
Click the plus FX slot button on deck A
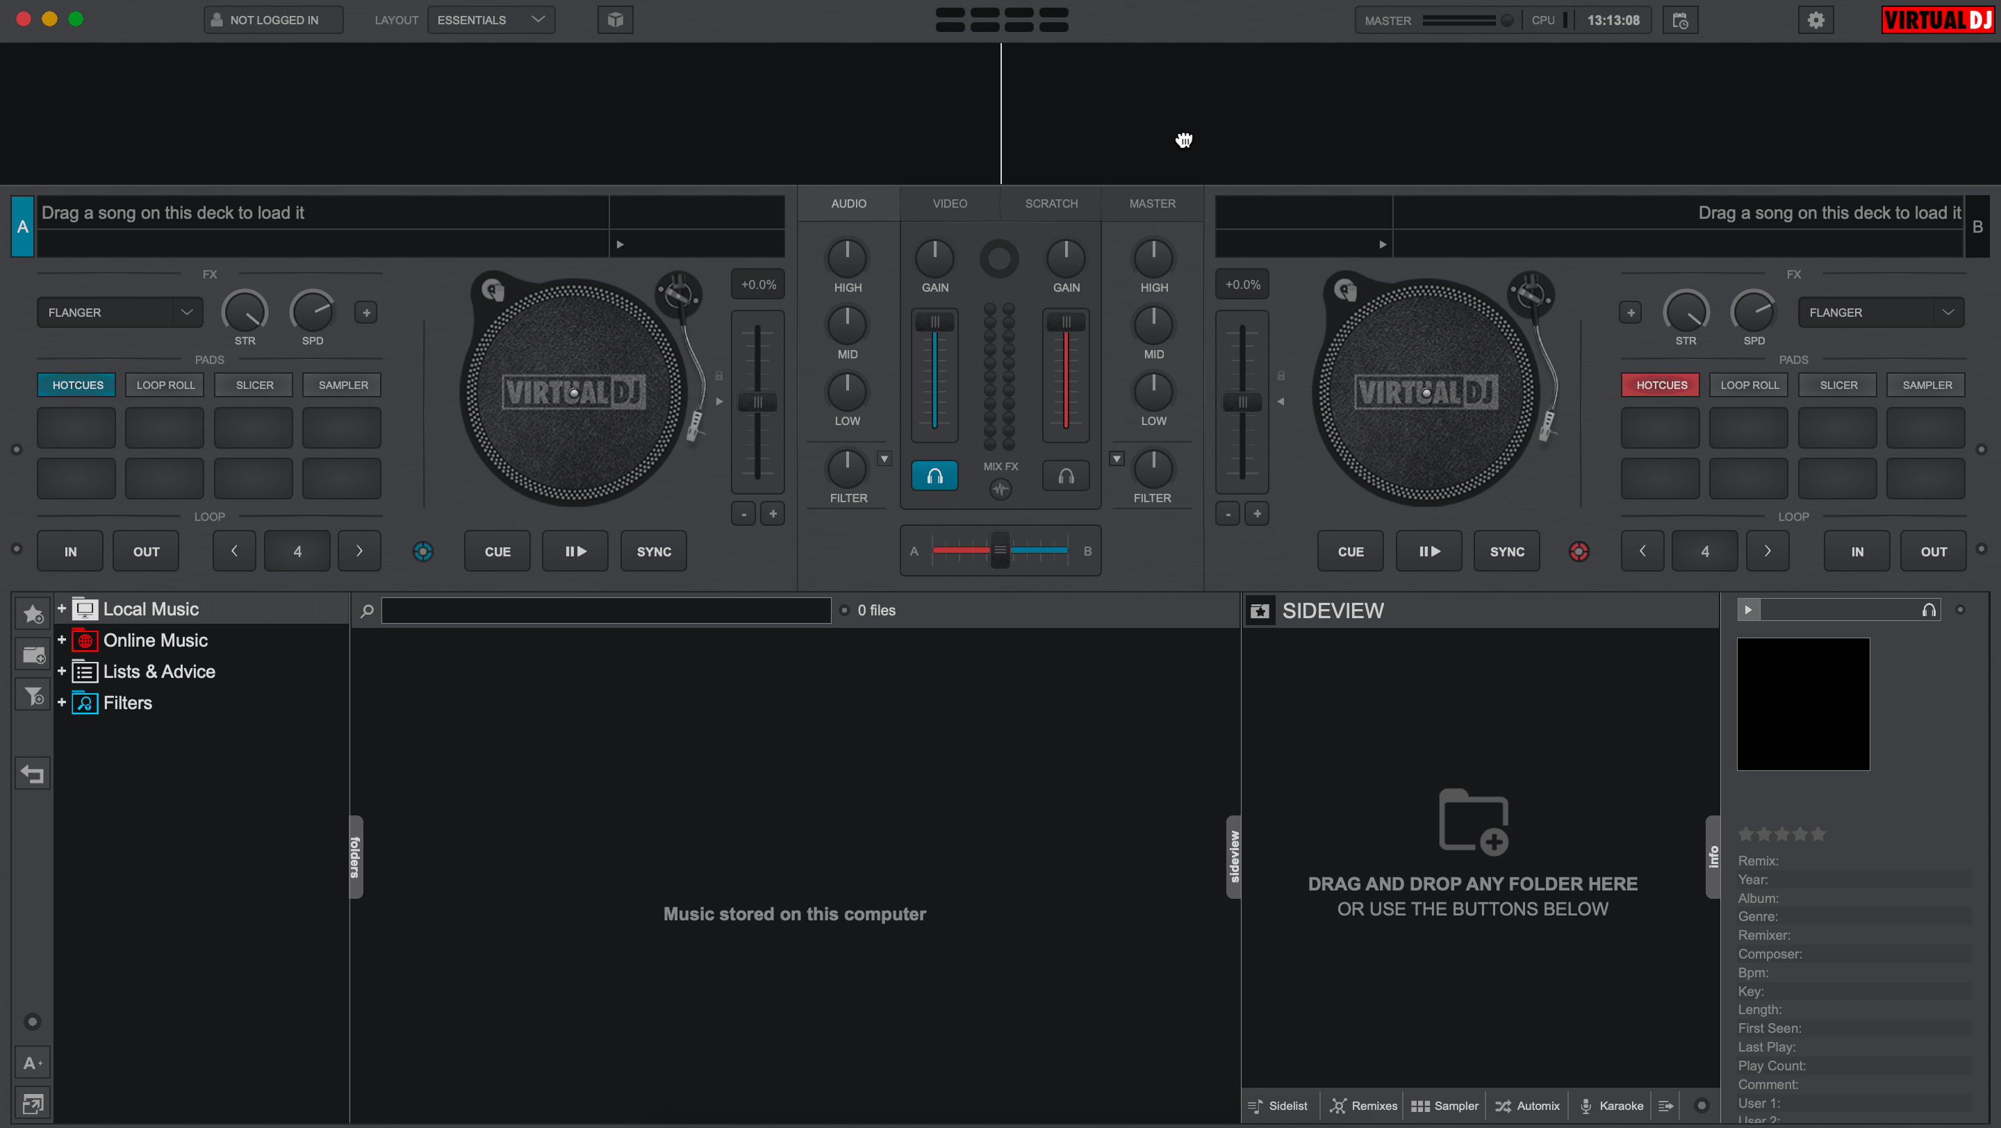[x=366, y=313]
